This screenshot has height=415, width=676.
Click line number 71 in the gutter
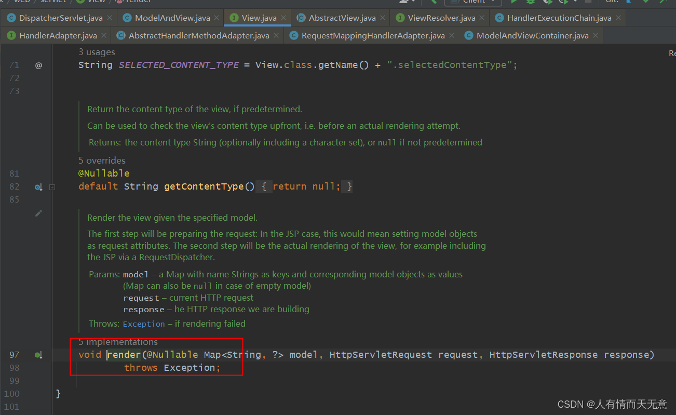click(x=14, y=65)
